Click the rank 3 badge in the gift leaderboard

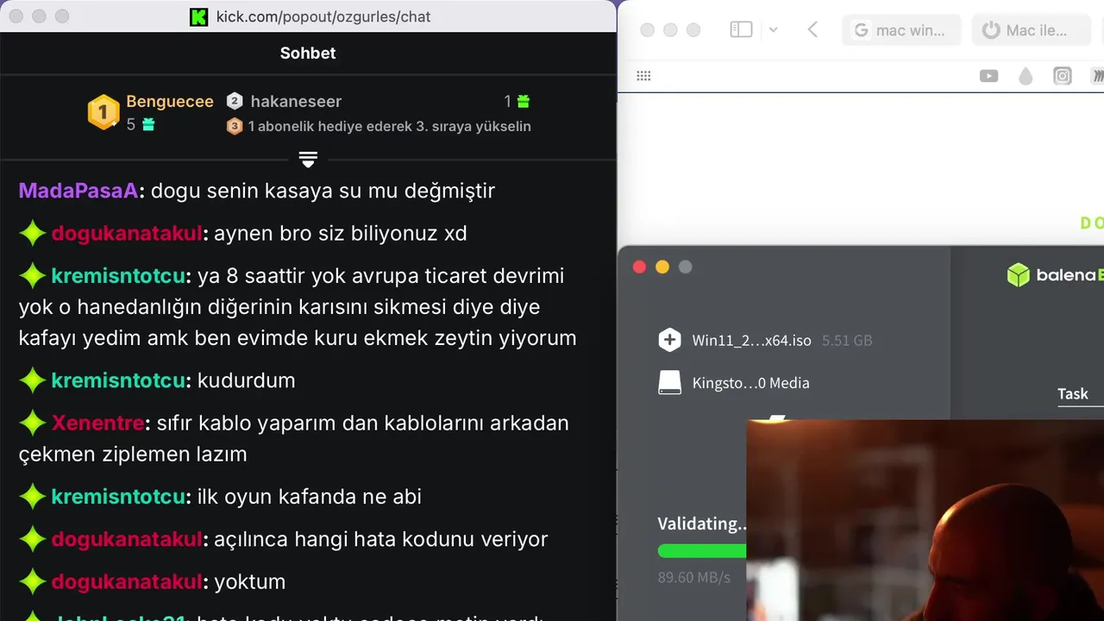click(x=235, y=126)
